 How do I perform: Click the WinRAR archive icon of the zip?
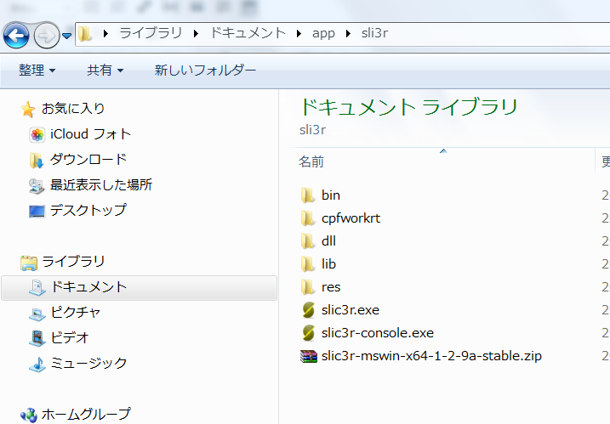(x=309, y=356)
